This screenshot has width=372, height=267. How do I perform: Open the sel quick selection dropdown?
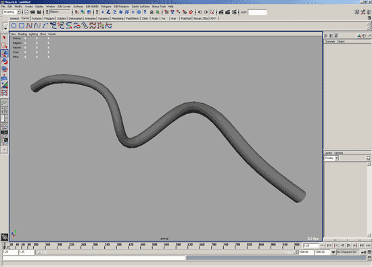(x=243, y=12)
